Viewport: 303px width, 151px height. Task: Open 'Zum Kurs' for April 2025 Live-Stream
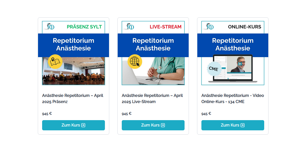click(x=153, y=125)
